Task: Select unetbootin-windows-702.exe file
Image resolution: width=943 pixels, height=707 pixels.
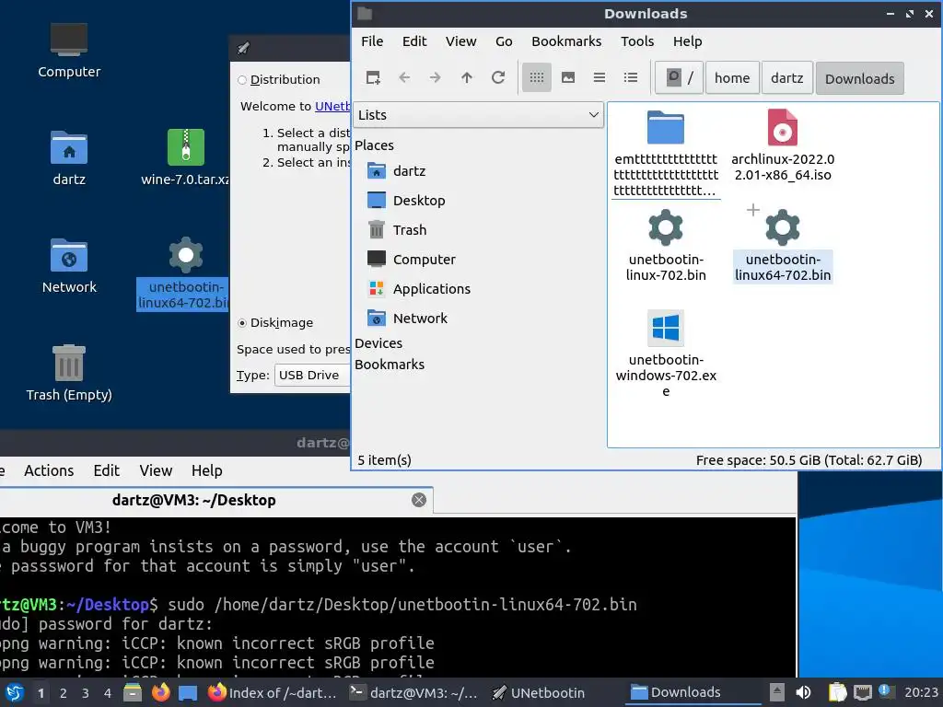Action: (x=666, y=353)
